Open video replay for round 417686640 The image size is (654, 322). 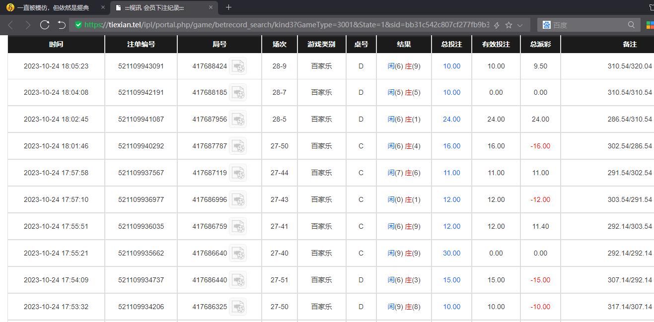click(x=238, y=253)
